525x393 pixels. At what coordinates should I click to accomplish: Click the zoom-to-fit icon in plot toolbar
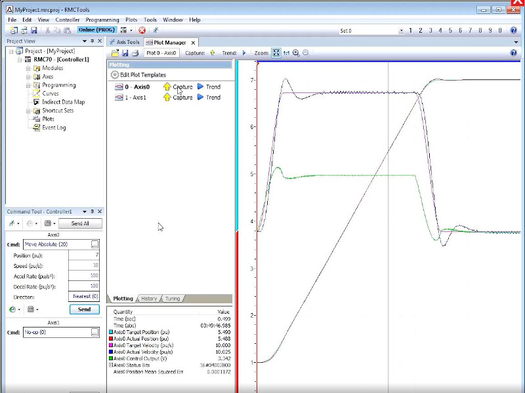pos(276,52)
